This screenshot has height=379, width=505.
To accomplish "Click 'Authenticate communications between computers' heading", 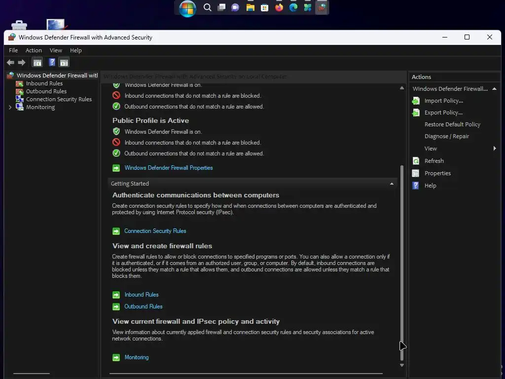I will [195, 195].
